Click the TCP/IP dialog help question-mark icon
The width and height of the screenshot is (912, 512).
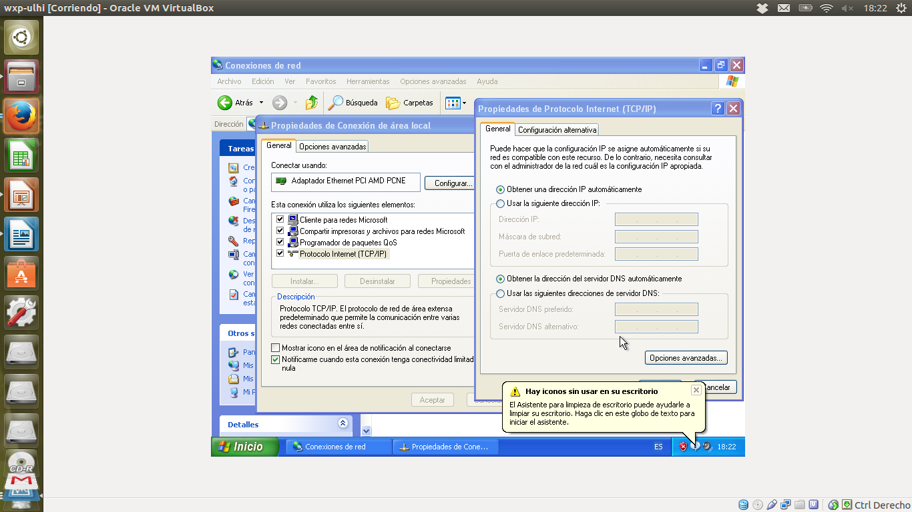point(718,109)
